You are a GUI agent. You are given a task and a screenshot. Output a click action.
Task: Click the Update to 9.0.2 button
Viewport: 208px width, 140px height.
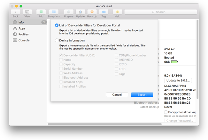(x=178, y=80)
